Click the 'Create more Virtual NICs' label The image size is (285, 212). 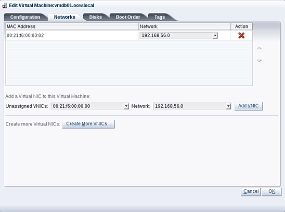(x=33, y=124)
